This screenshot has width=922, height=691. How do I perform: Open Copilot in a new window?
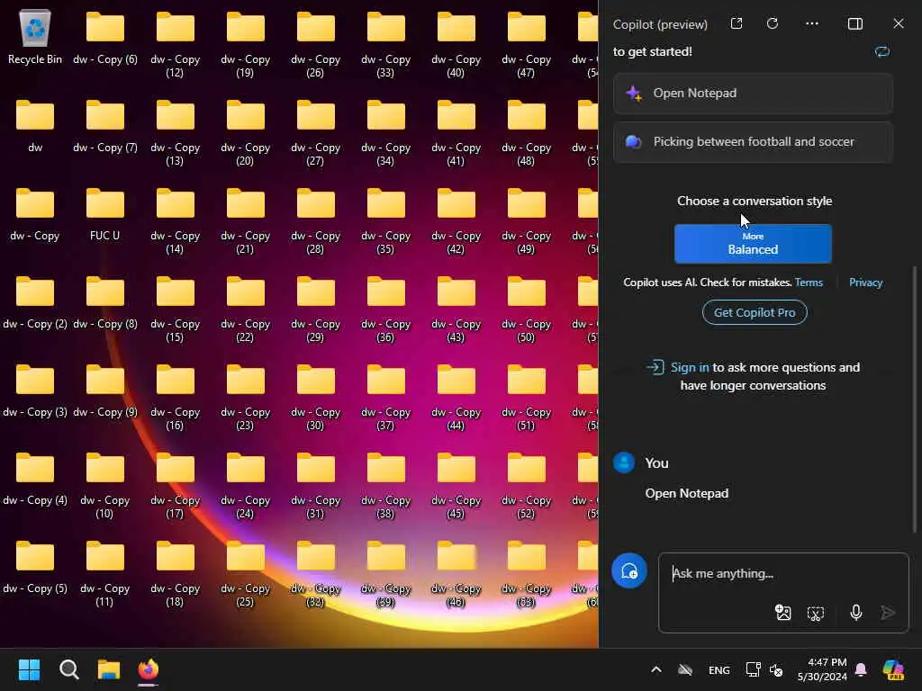point(737,23)
